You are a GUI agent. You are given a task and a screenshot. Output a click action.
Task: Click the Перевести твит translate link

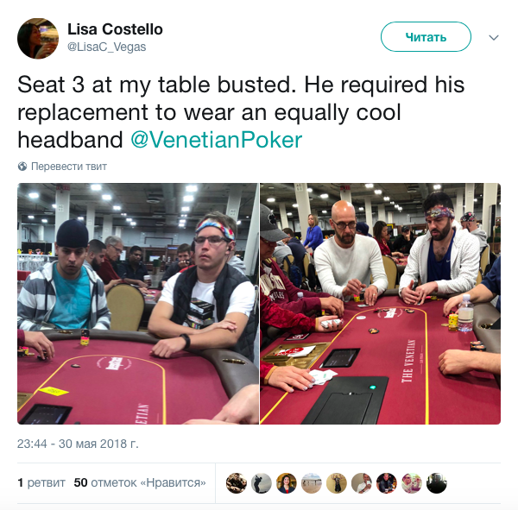click(69, 167)
